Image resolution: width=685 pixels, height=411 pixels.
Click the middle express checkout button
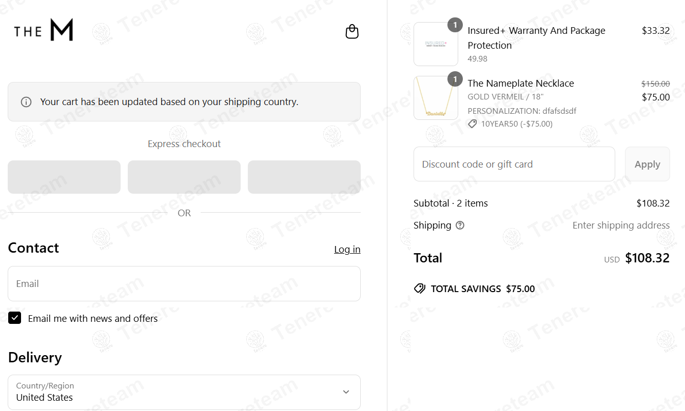click(x=184, y=177)
